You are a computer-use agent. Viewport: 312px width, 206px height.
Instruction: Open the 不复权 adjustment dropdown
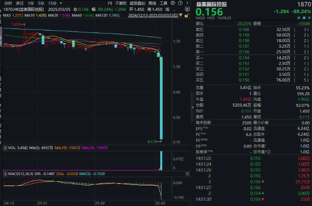[121, 3]
